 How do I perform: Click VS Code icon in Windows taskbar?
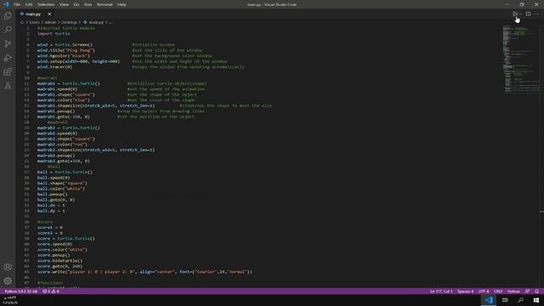pos(489,300)
